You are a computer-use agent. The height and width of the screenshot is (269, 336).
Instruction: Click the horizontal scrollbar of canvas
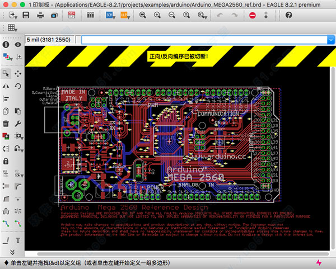point(183,254)
